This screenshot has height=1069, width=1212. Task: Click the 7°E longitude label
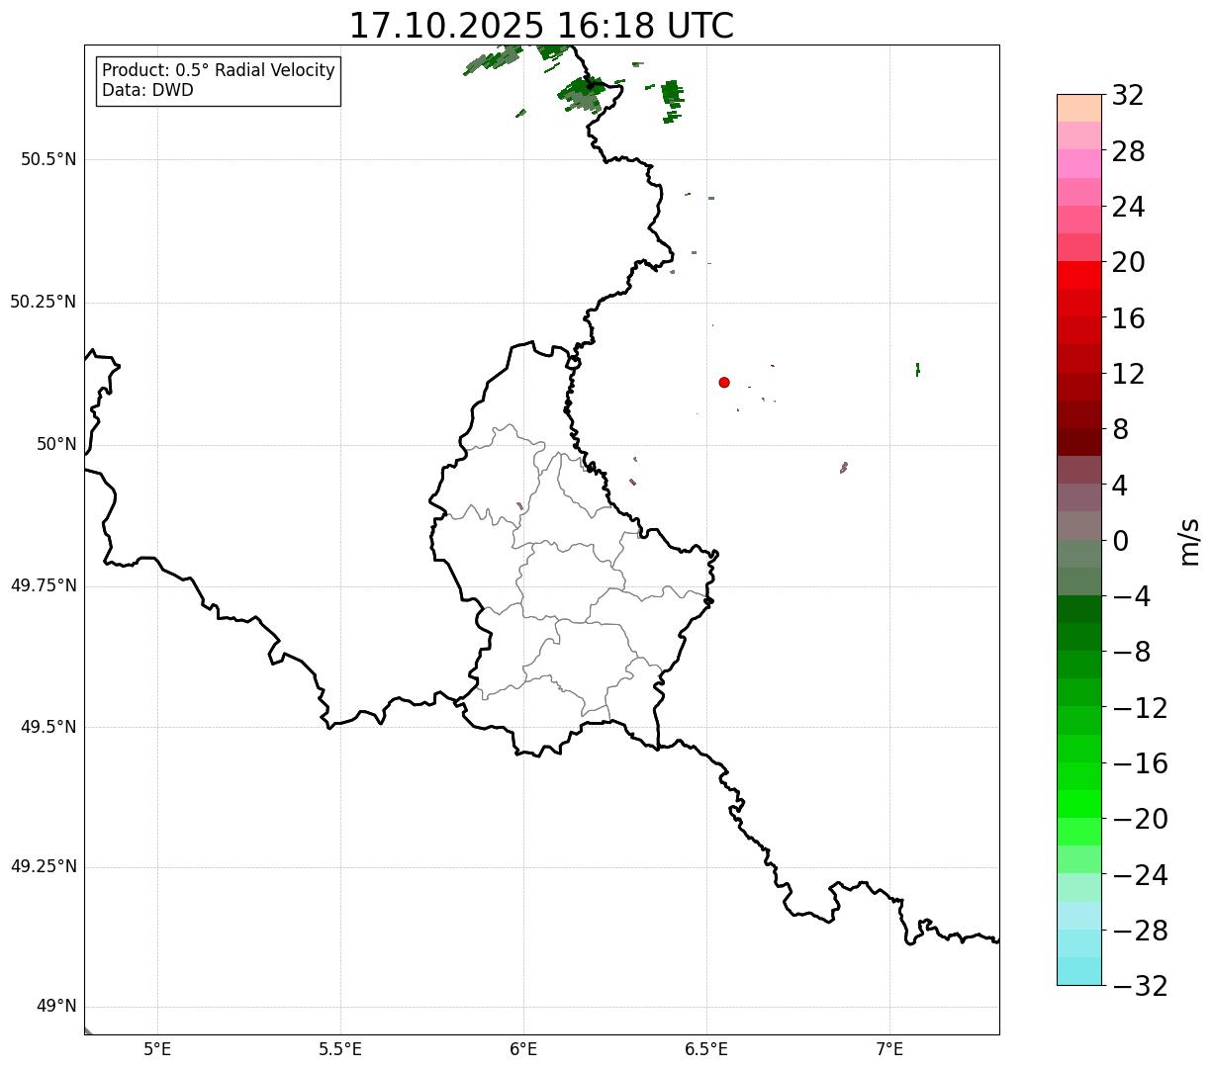click(889, 1049)
